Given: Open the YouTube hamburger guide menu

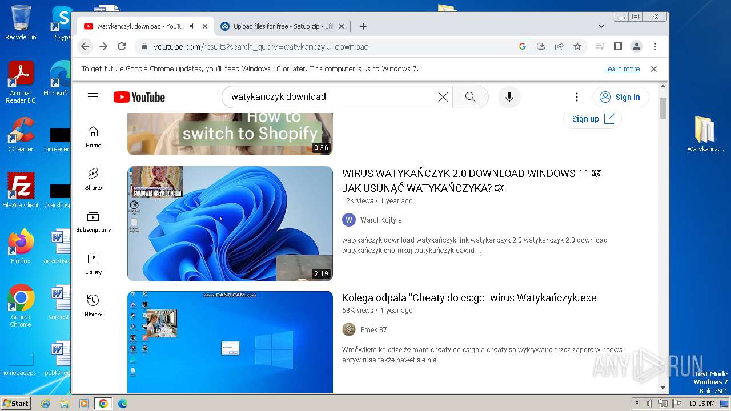Looking at the screenshot, I should click(x=93, y=97).
